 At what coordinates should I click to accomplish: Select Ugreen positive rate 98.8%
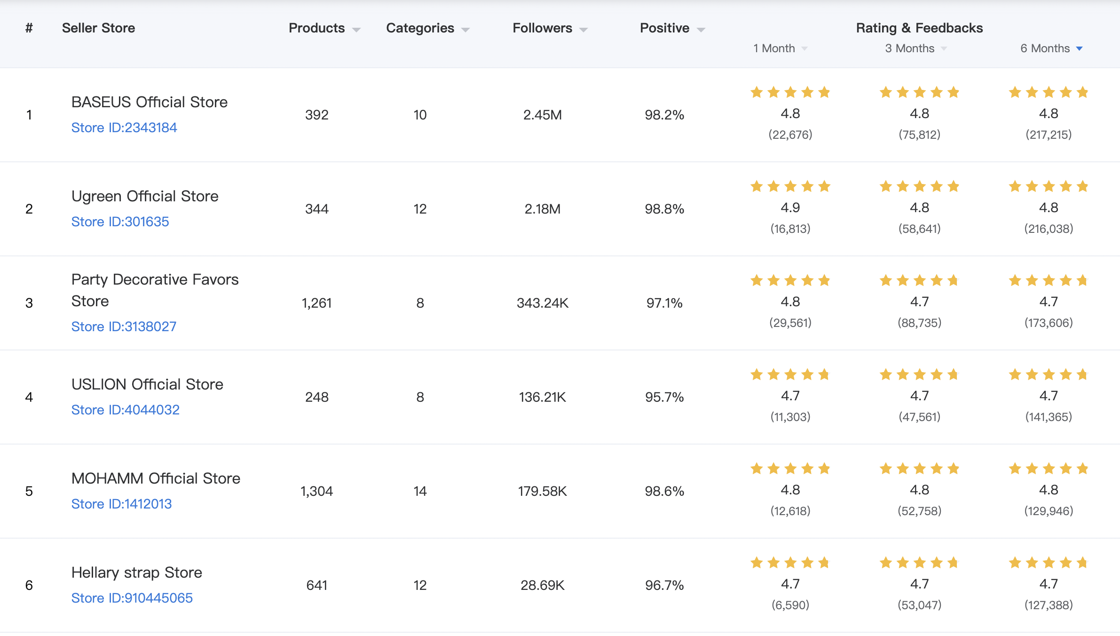point(664,209)
